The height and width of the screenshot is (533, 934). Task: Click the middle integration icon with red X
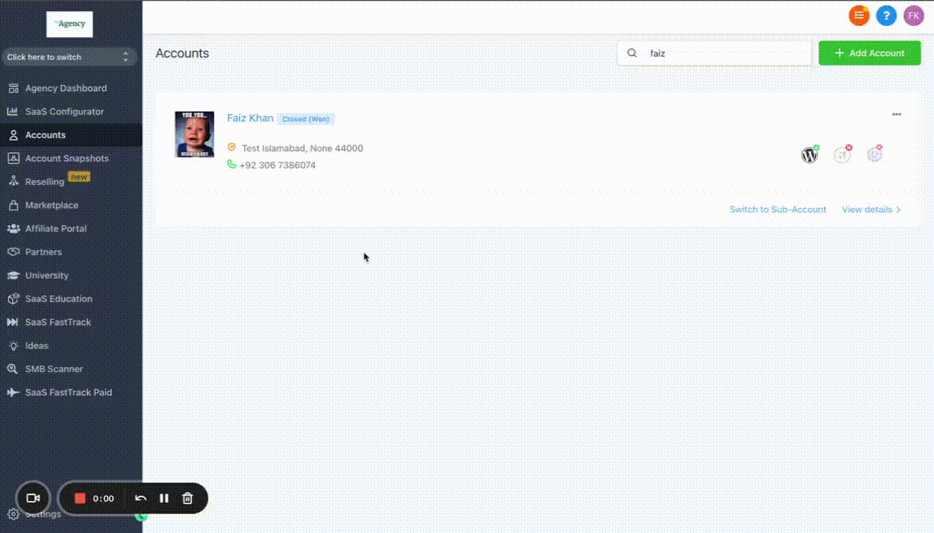[x=842, y=154]
